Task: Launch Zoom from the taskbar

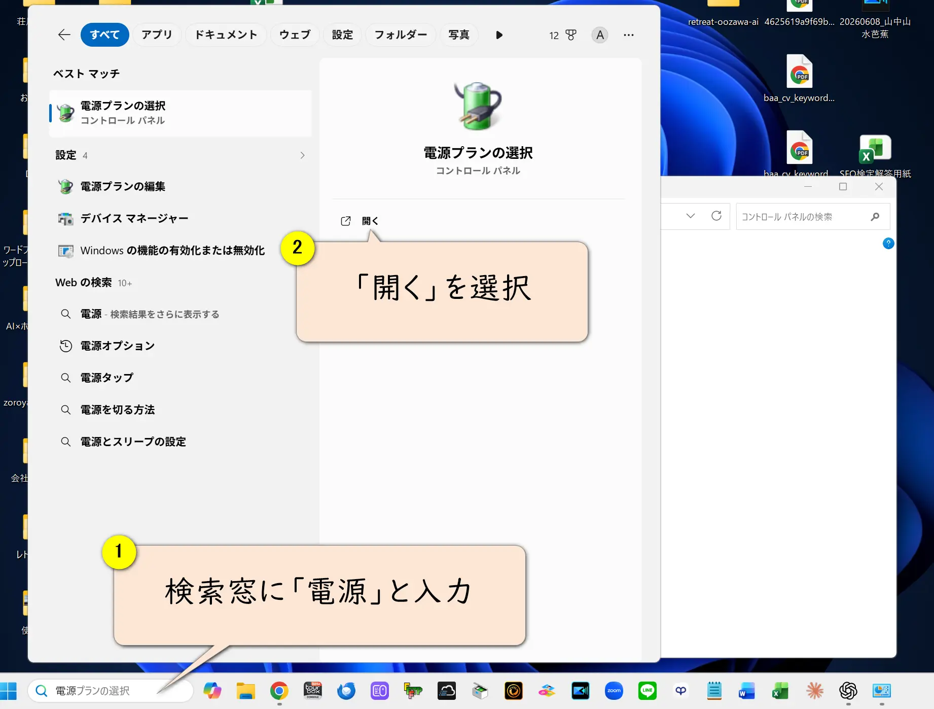Action: tap(614, 691)
